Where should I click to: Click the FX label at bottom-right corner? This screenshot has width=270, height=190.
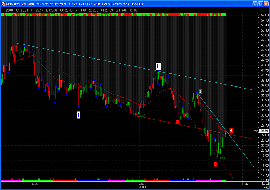[x=267, y=187]
